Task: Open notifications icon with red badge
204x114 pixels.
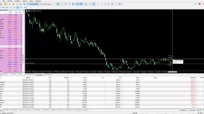Action: pyautogui.click(x=200, y=4)
